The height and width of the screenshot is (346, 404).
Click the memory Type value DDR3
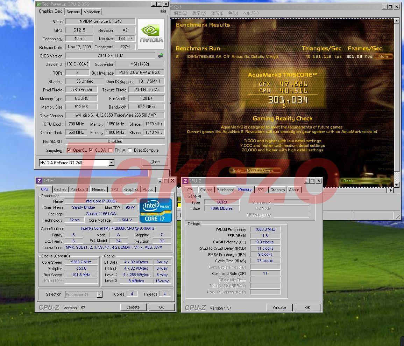222,202
